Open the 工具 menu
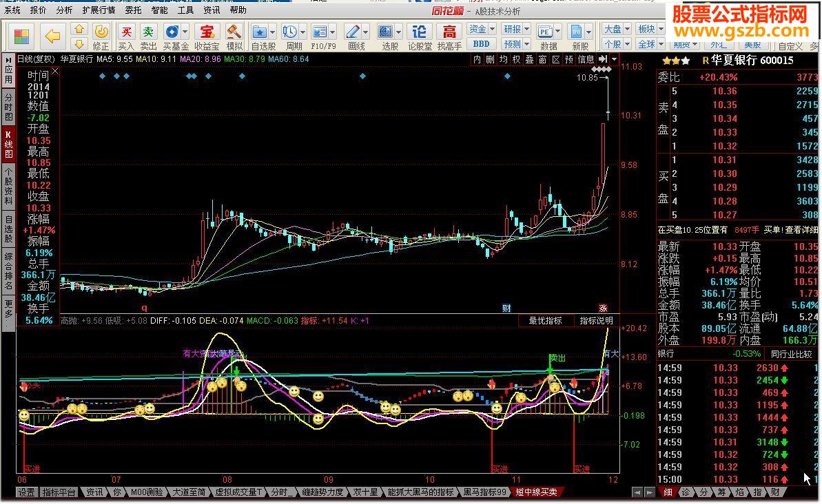This screenshot has width=822, height=504. click(x=185, y=10)
